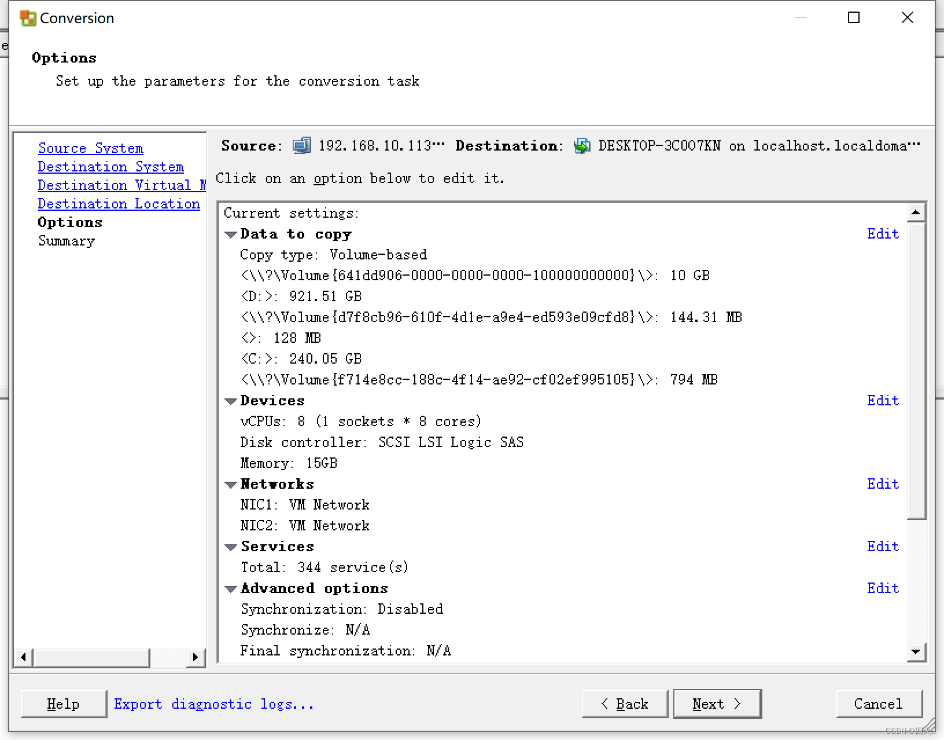Click the settings list vertical scrollbar thumb
944x740 pixels.
(916, 371)
